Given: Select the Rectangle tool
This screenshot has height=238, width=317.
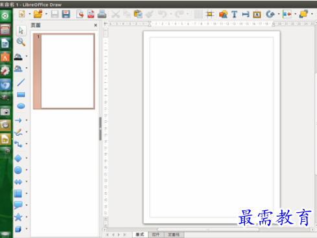Looking at the screenshot, I should pos(21,94).
